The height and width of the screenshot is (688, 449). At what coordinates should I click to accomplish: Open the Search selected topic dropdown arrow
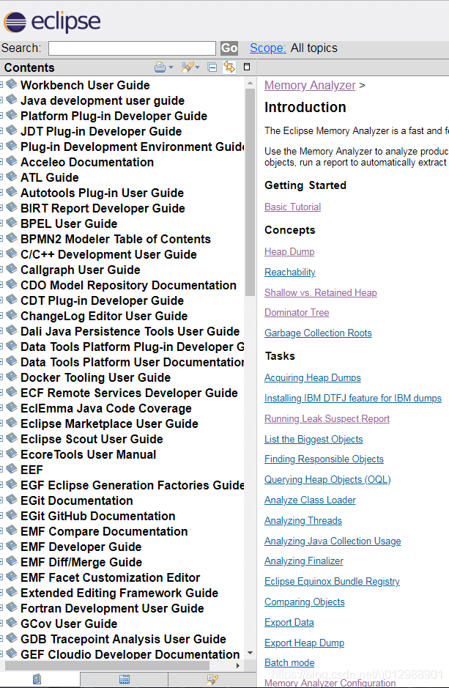(197, 67)
